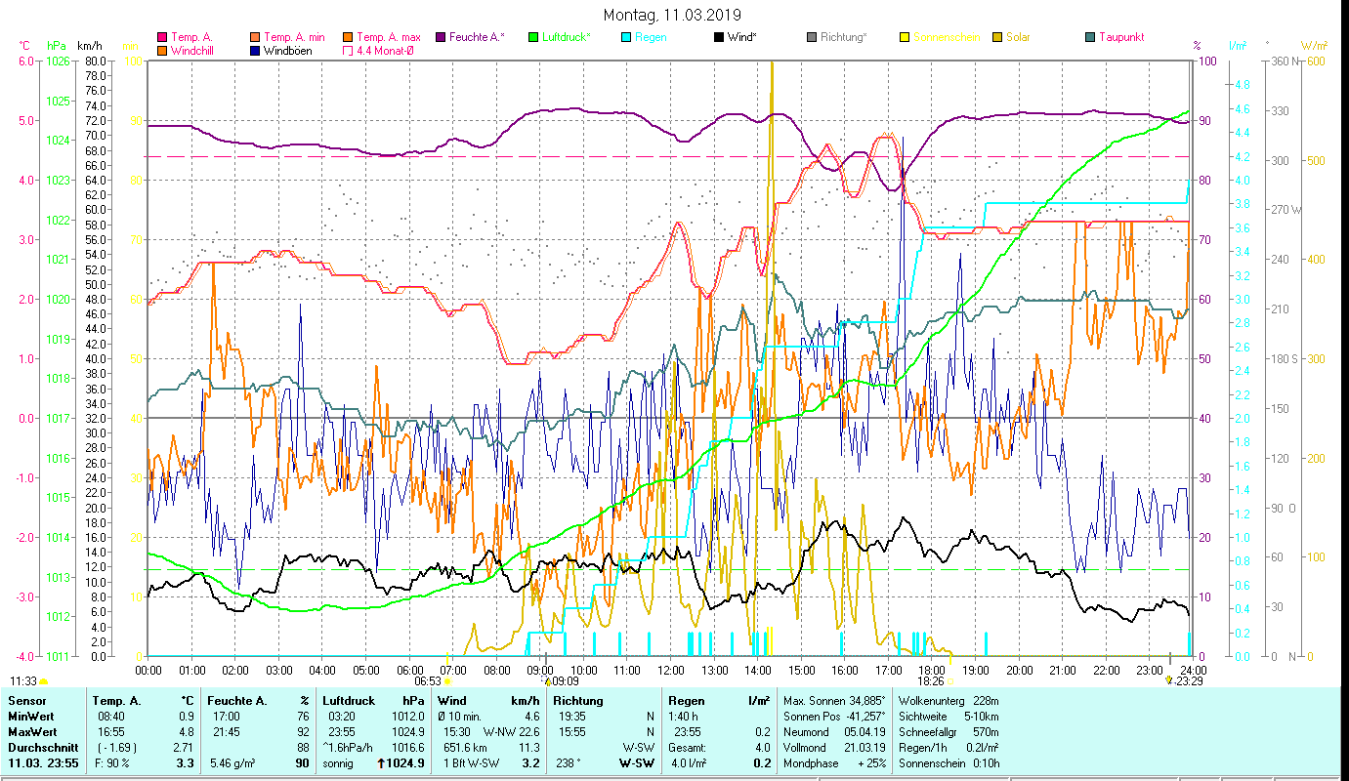The width and height of the screenshot is (1349, 781).
Task: Click the chart title Montag, 11.03.2019
Action: tap(672, 15)
